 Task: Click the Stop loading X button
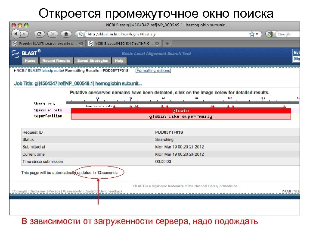point(53,34)
